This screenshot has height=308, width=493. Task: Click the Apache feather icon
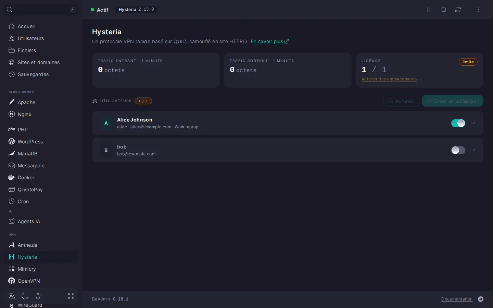click(12, 102)
